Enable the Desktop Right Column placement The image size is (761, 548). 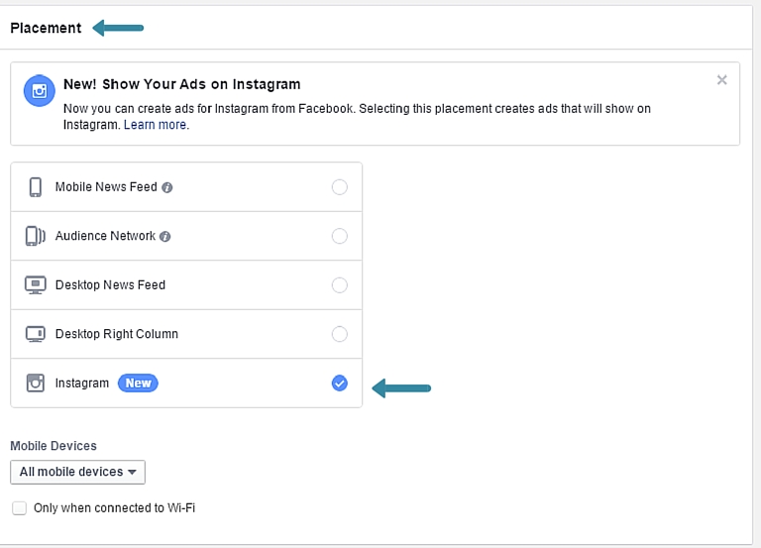tap(339, 334)
